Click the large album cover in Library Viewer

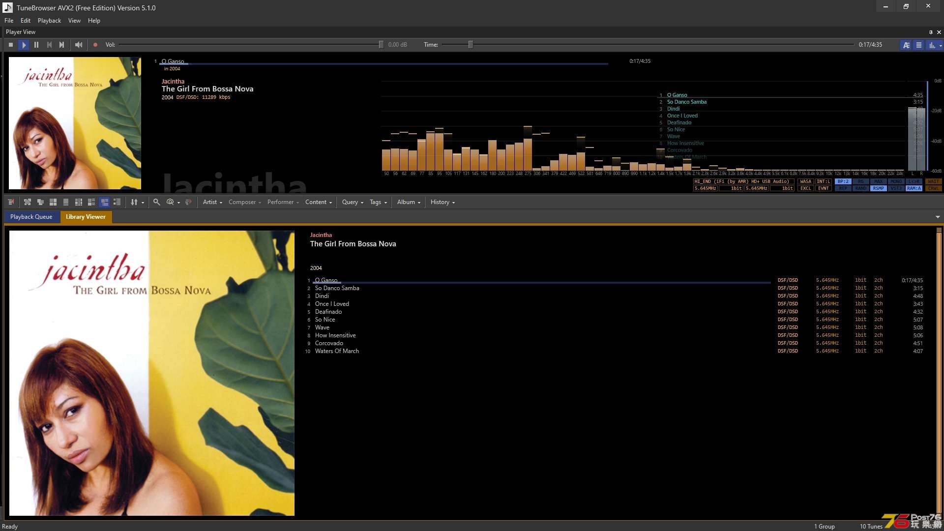pos(152,373)
